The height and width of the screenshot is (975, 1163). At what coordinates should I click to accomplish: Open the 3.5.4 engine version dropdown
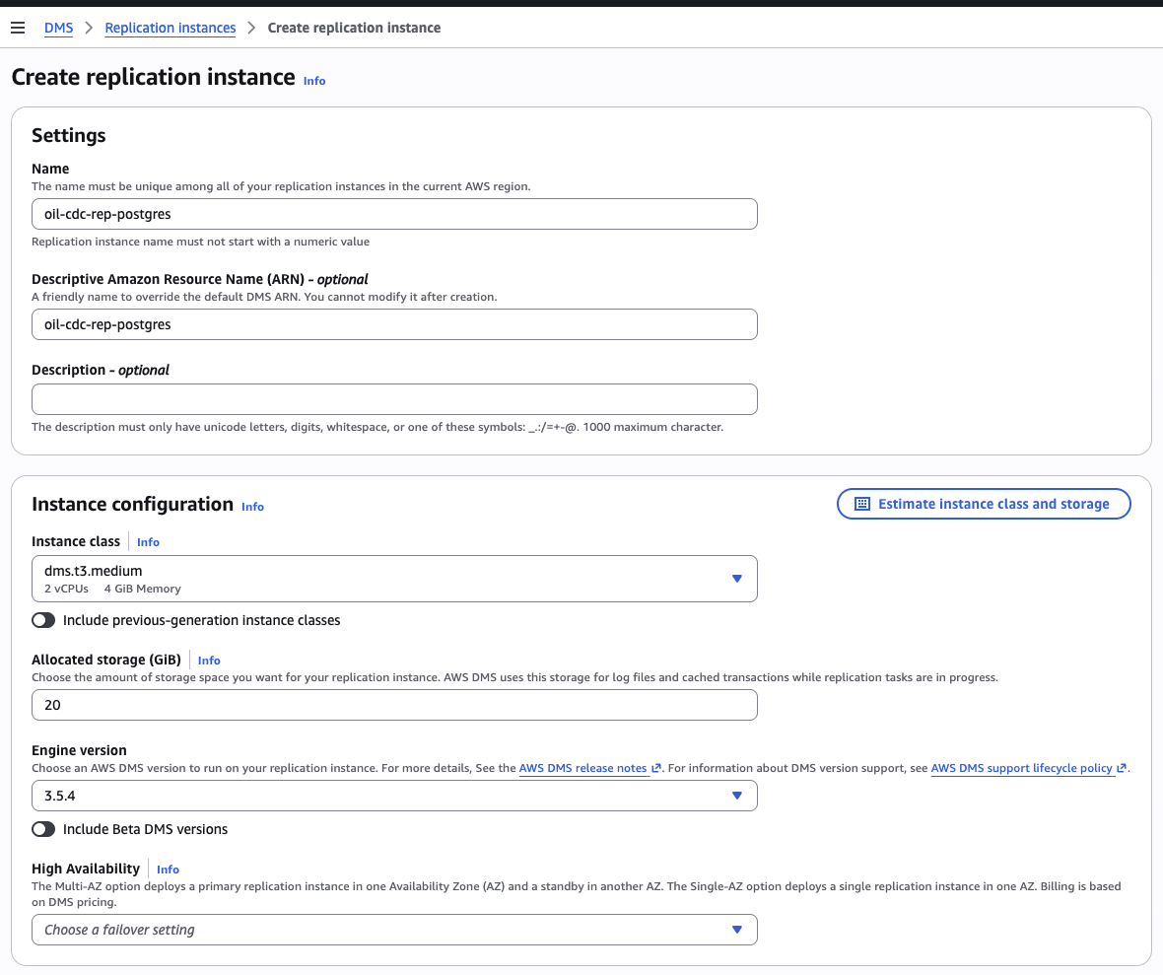394,796
